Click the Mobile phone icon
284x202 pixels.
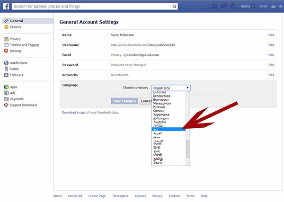[6, 69]
